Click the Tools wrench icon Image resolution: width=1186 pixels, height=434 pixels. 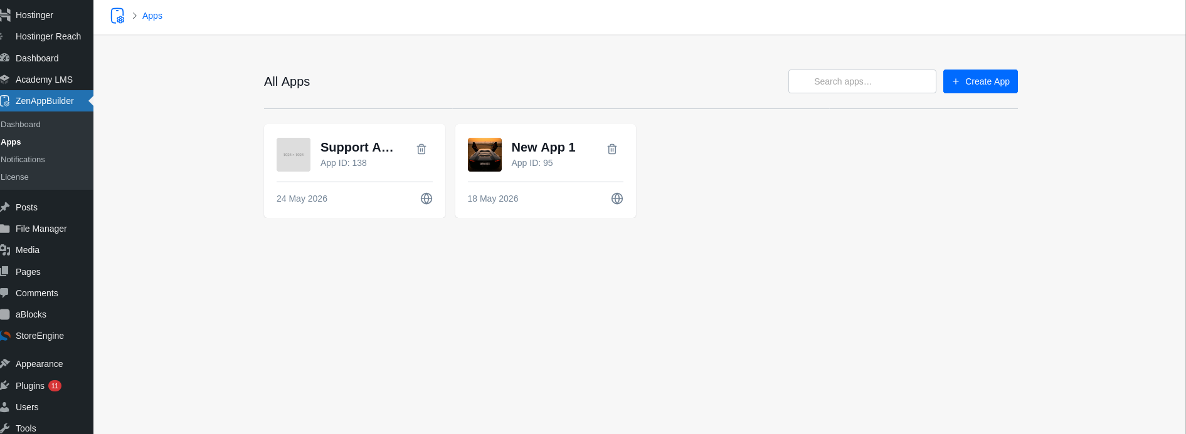coord(4,428)
